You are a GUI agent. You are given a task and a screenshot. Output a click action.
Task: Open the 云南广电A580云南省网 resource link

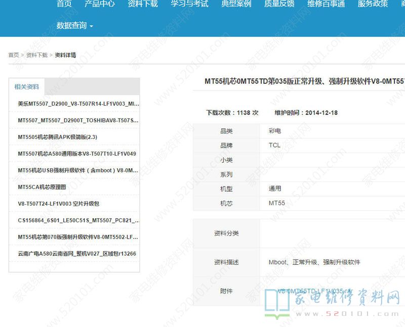point(76,254)
